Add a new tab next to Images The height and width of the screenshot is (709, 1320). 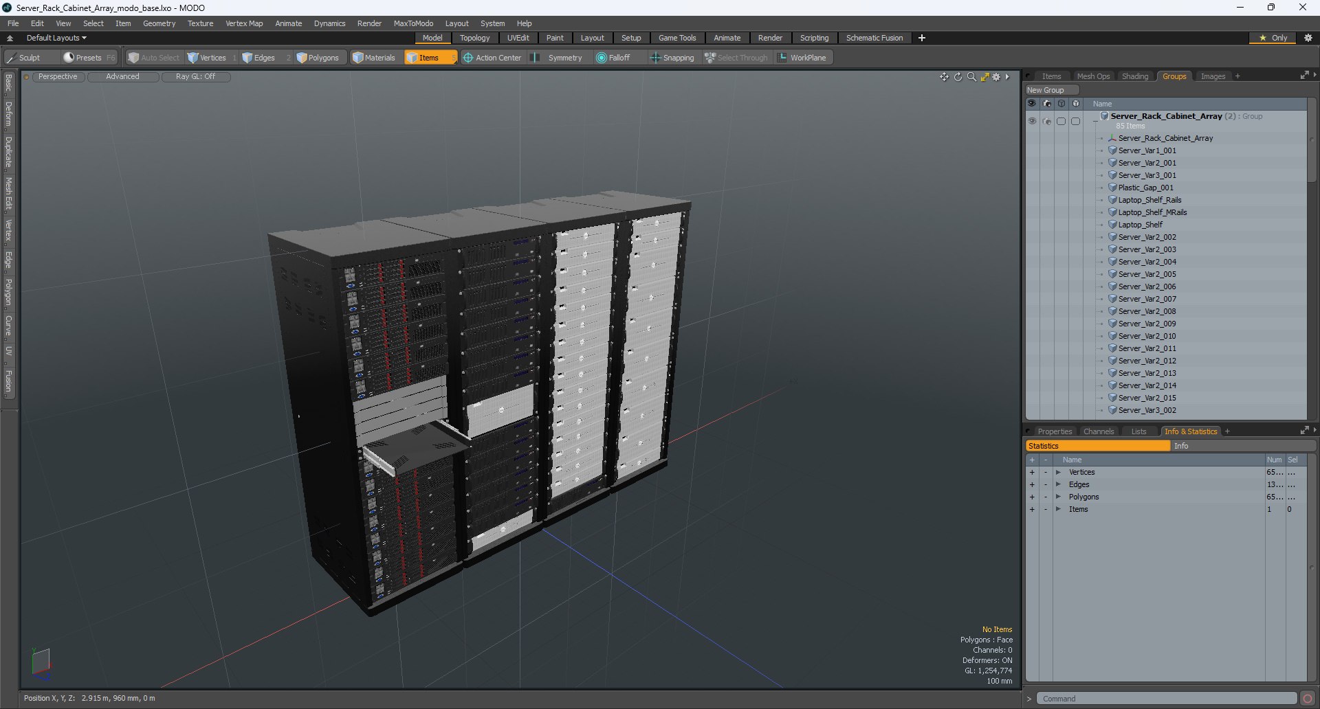[1237, 76]
